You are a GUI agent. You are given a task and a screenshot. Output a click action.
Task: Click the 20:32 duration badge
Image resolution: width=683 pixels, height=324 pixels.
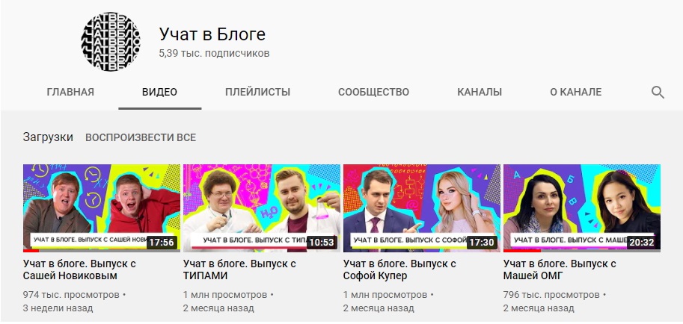[x=642, y=242]
